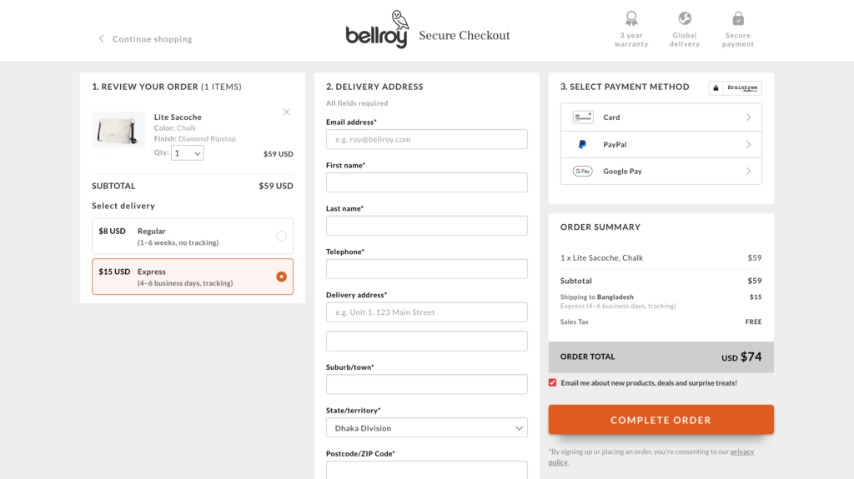Click the Email address input field
Viewport: 854px width, 479px height.
426,139
